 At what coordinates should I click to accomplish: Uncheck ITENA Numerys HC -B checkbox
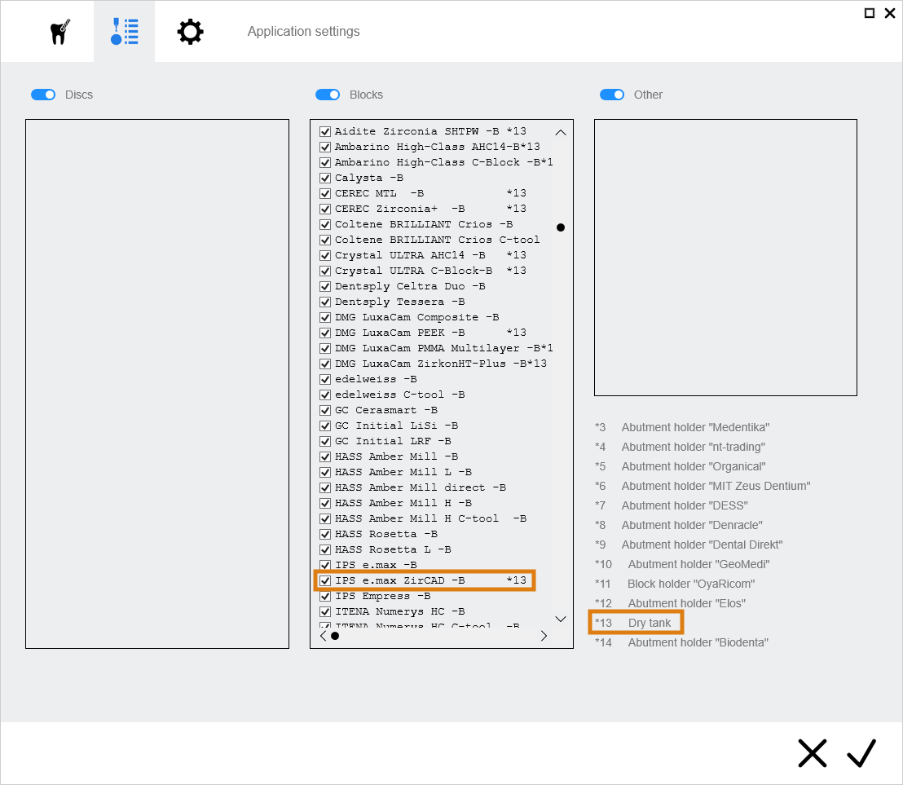(325, 611)
